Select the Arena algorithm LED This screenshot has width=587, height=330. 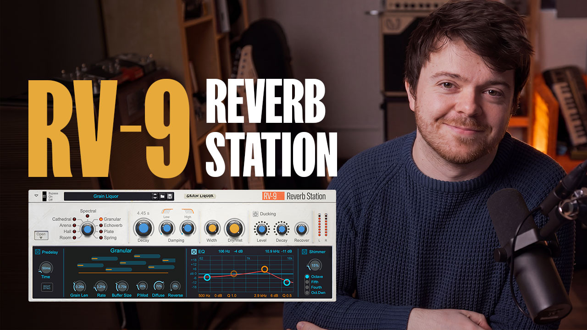pyautogui.click(x=75, y=225)
